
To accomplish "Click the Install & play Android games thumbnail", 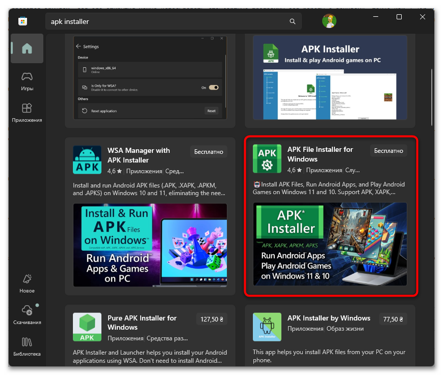I will [330, 77].
